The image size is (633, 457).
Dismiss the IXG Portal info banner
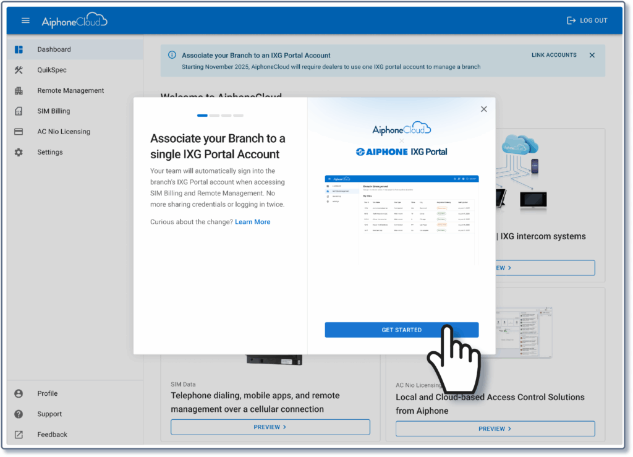click(592, 55)
